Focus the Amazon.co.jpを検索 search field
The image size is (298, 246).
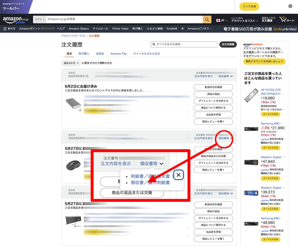tap(125, 20)
